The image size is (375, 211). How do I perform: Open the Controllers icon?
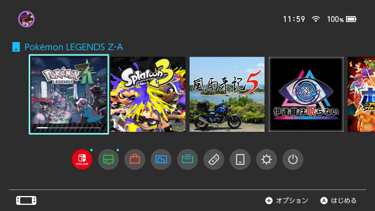[x=214, y=159]
